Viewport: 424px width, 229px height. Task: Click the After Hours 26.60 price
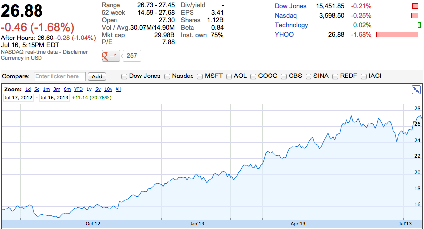[x=45, y=38]
